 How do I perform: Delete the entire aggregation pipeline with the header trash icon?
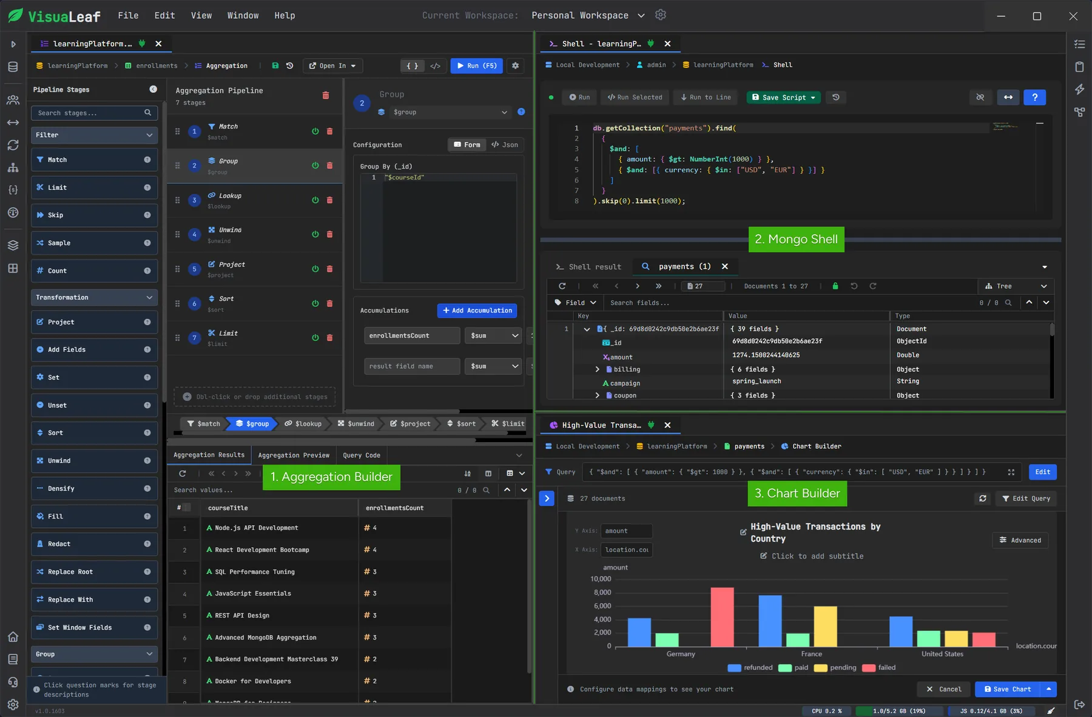point(326,95)
